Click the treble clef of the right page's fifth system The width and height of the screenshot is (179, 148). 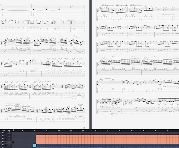point(98,83)
